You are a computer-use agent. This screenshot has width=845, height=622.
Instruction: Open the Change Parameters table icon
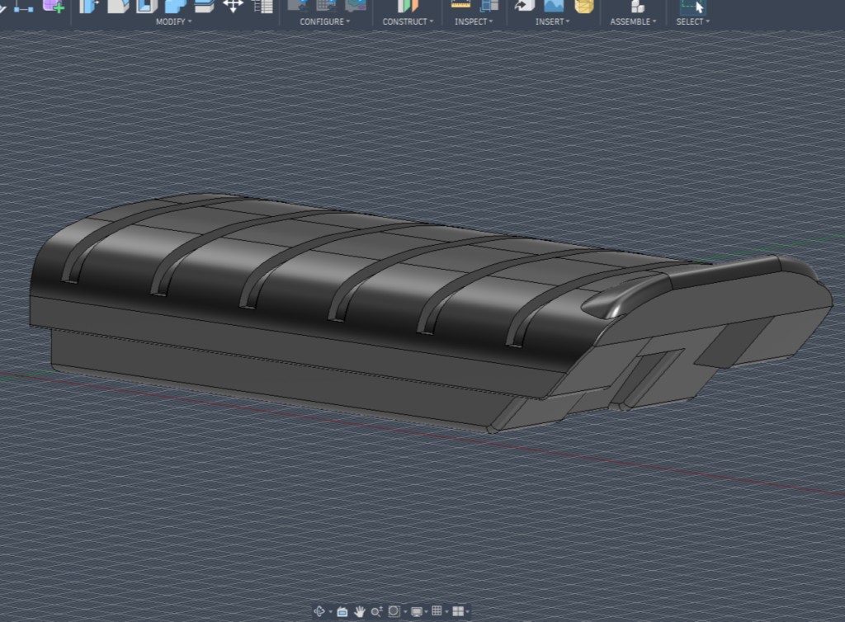click(263, 6)
